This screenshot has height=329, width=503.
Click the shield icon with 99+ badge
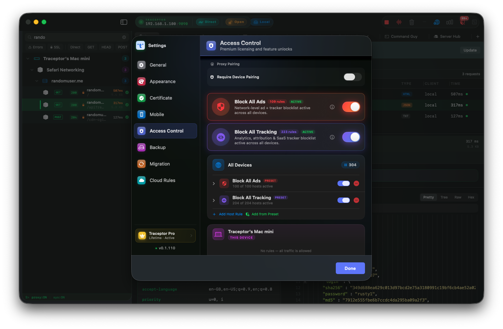(463, 22)
